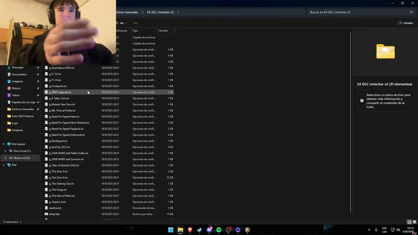
Task: Select the file g_This War of Mine.ini
Action: [109, 196]
